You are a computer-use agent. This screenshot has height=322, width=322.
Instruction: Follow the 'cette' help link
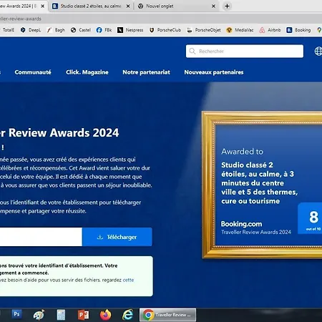(128, 280)
